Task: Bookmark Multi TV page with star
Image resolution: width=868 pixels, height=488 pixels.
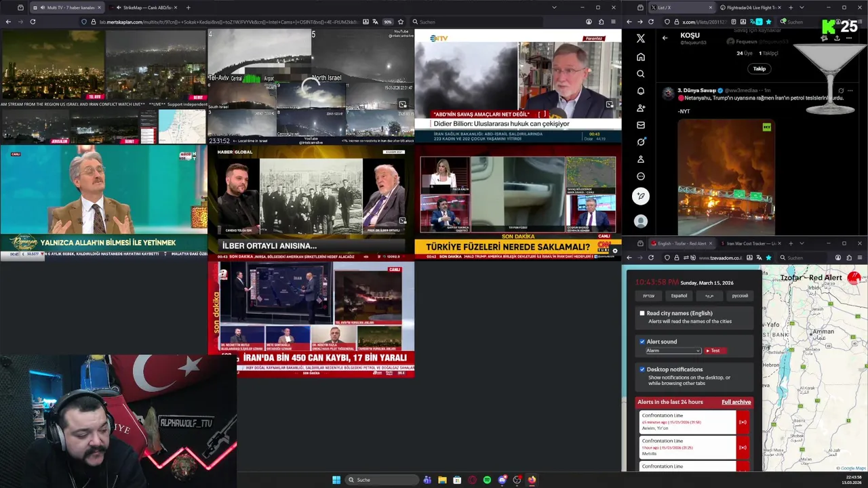Action: (401, 22)
